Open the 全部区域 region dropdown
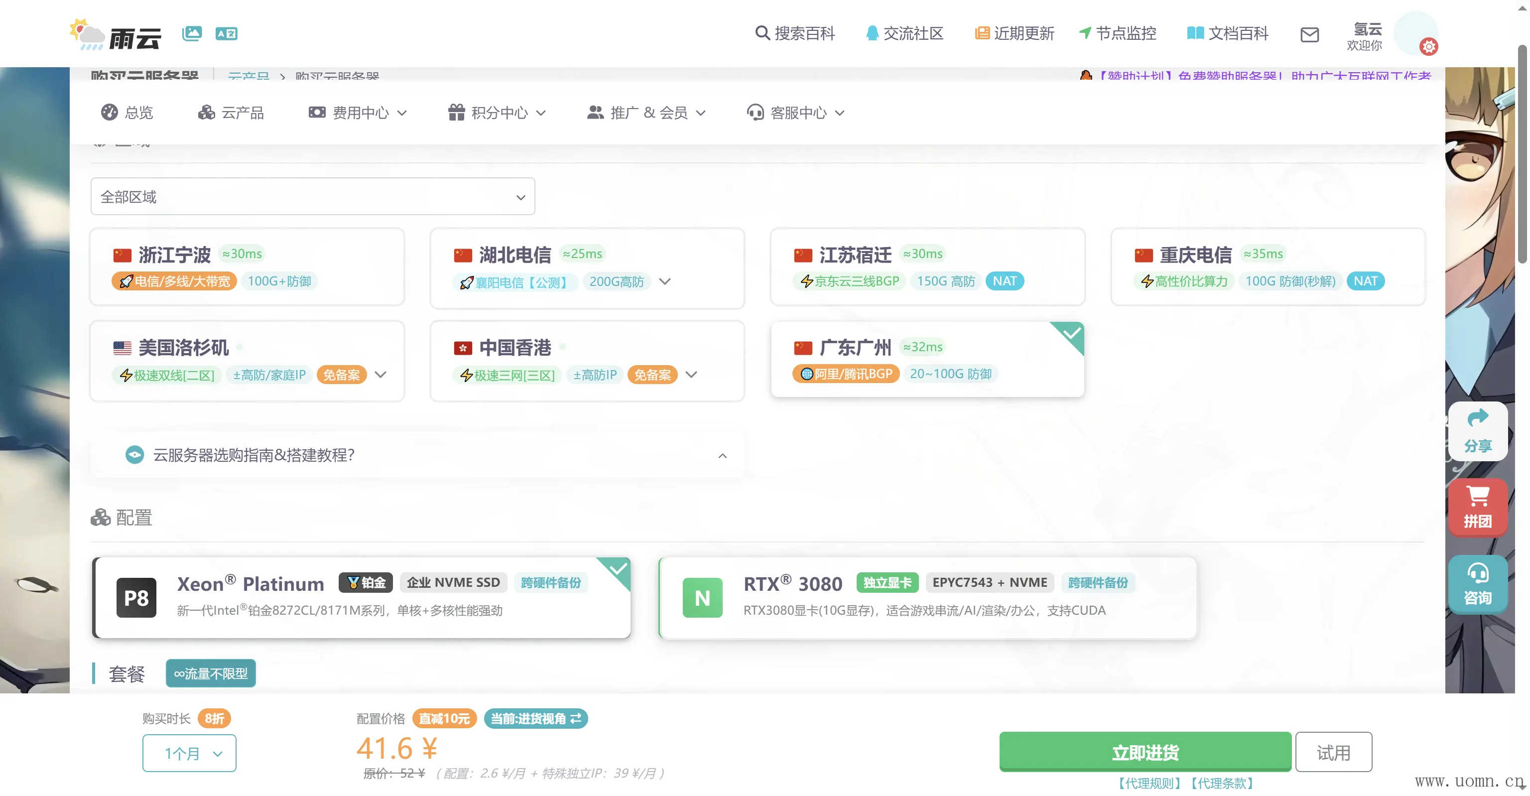 [312, 197]
